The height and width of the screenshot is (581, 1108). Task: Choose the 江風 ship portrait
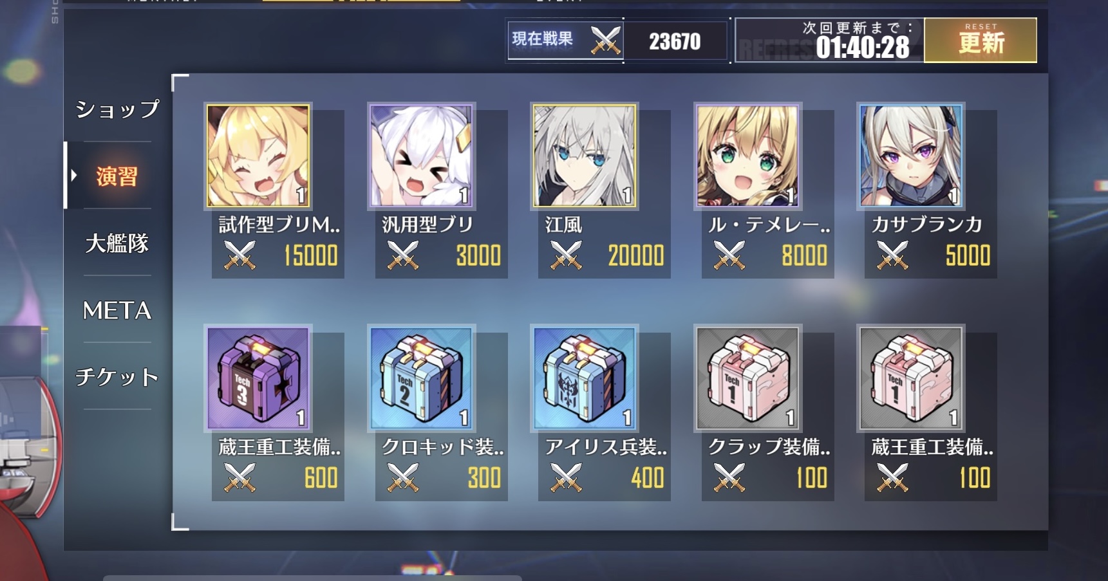585,156
